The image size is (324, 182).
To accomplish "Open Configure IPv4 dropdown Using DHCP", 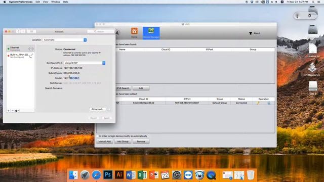I will point(85,63).
